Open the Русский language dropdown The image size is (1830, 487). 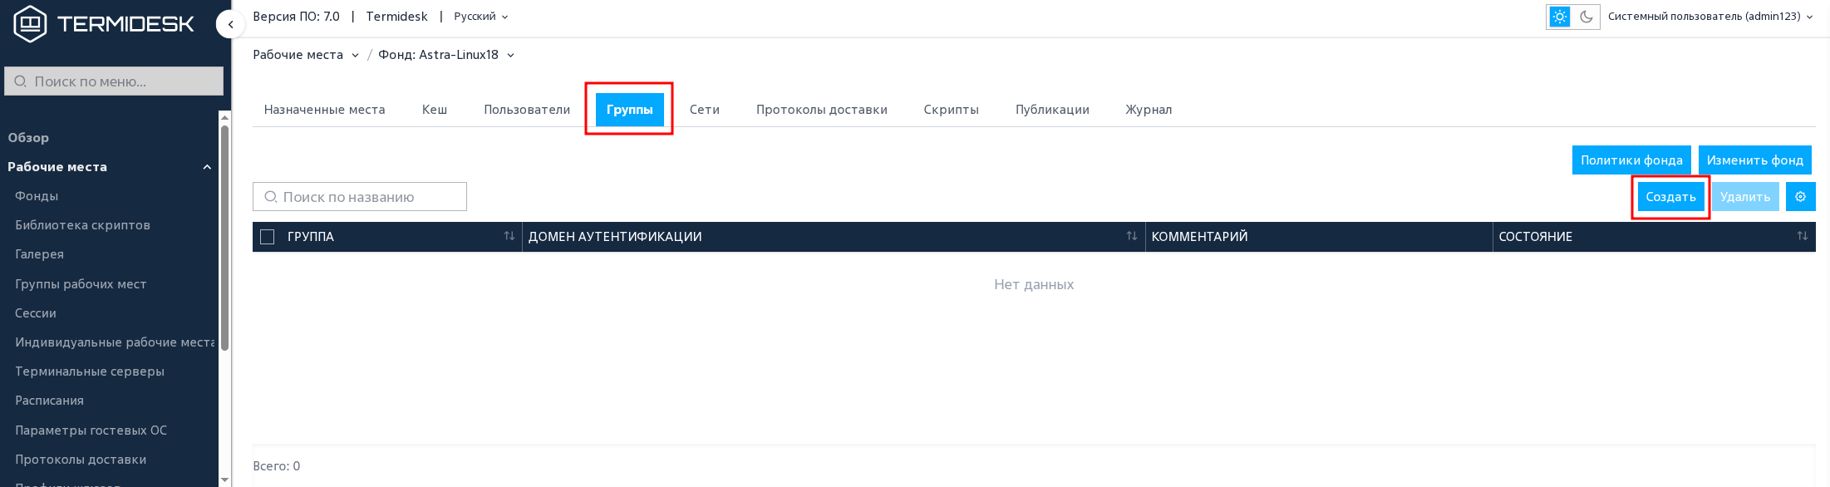(x=480, y=17)
